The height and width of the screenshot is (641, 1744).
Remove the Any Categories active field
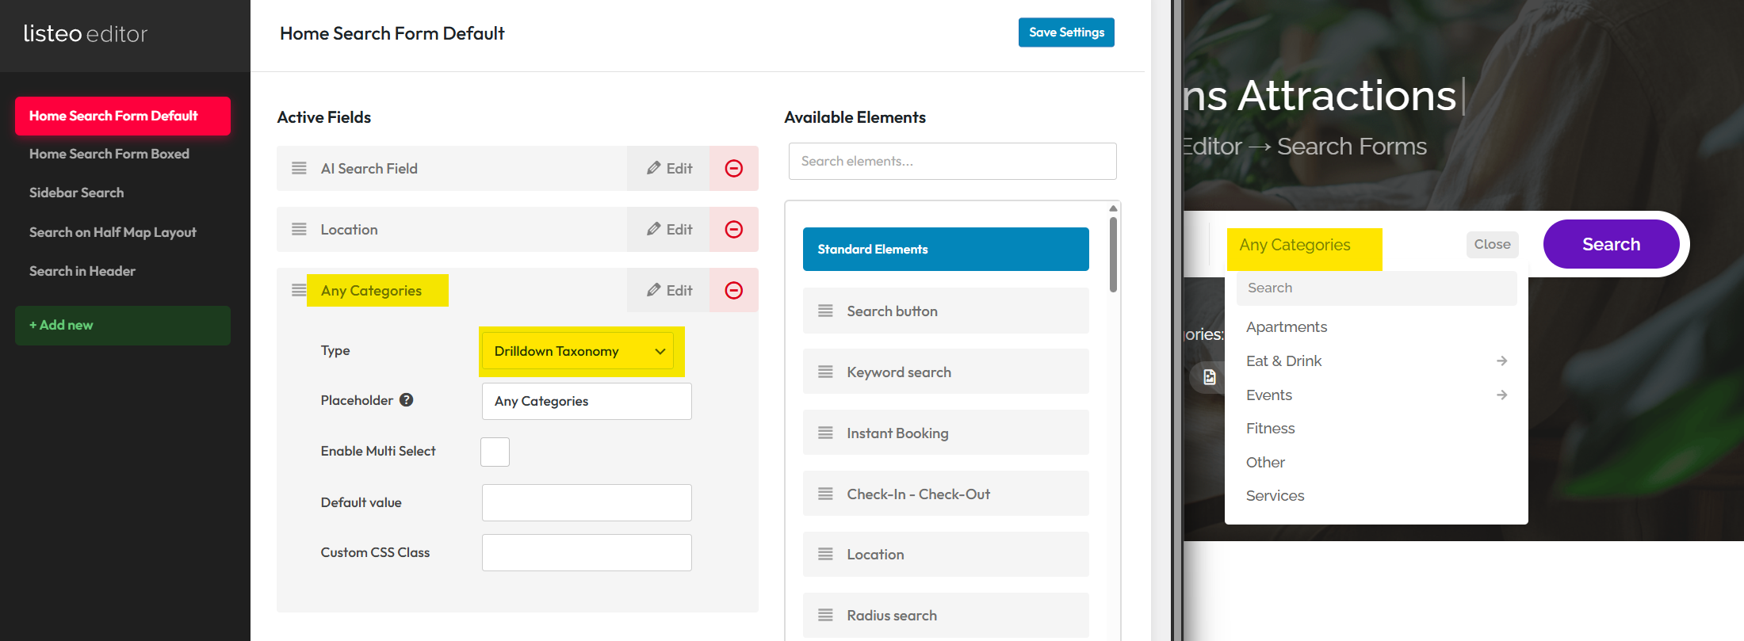(x=733, y=290)
